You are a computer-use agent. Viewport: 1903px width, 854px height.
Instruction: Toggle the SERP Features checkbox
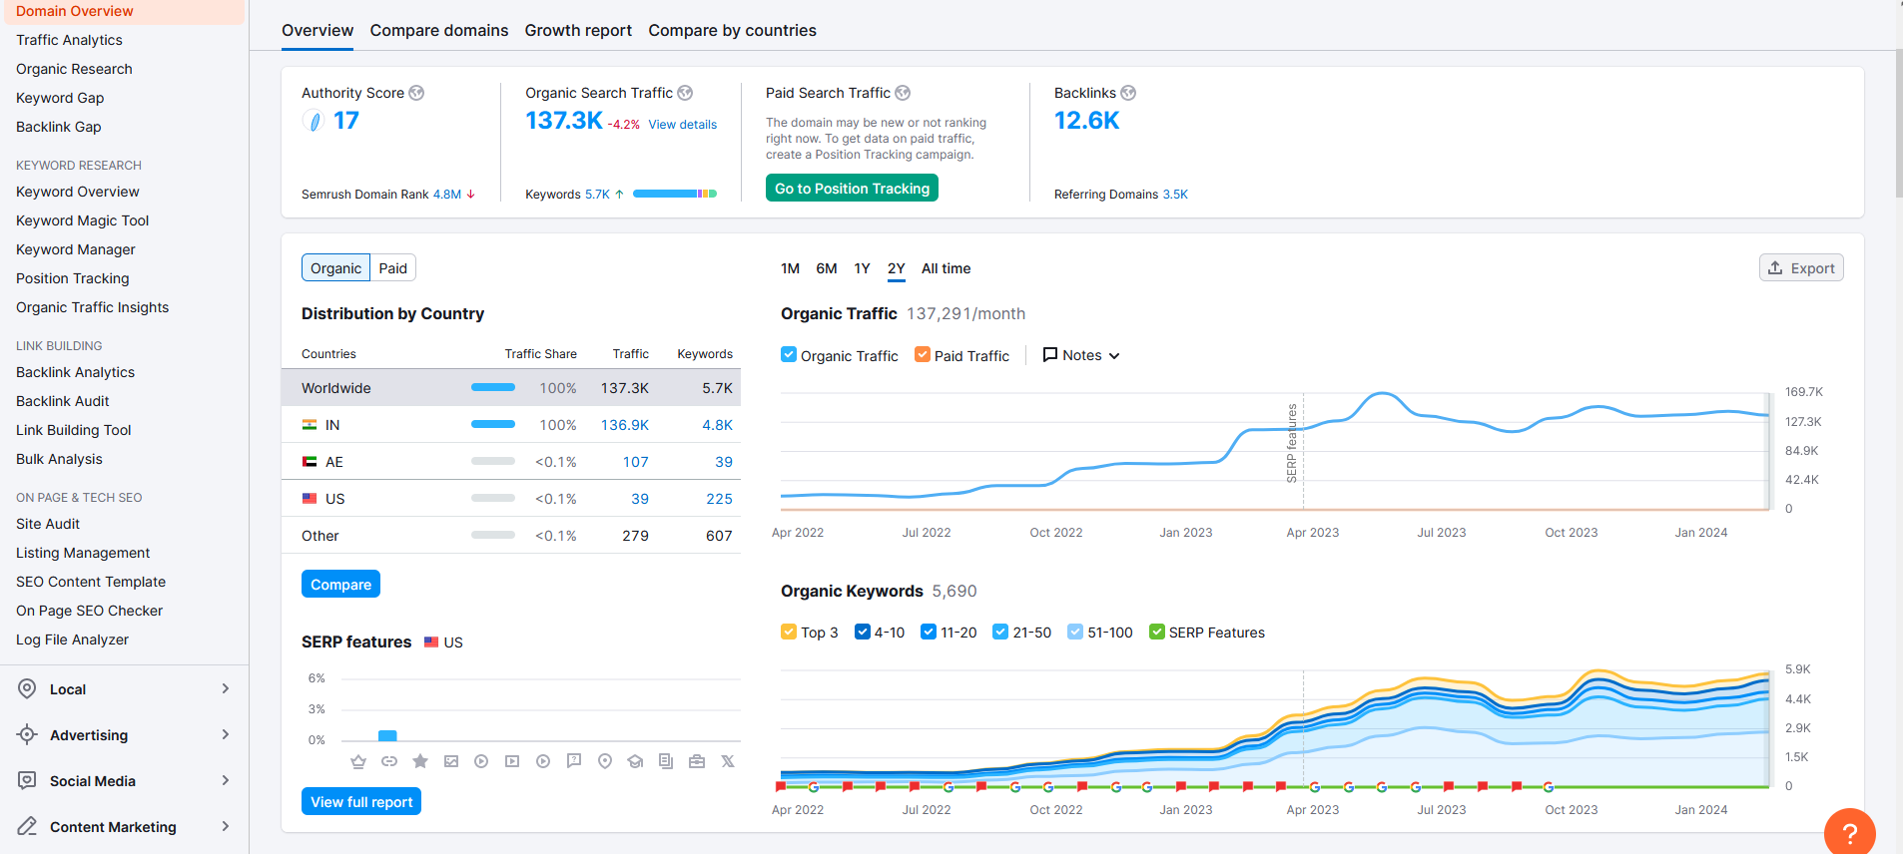coord(1157,633)
